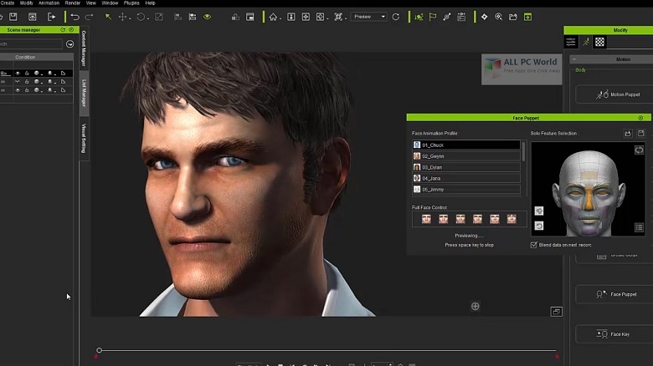
Task: Click the Motion Puppet button
Action: 614,94
